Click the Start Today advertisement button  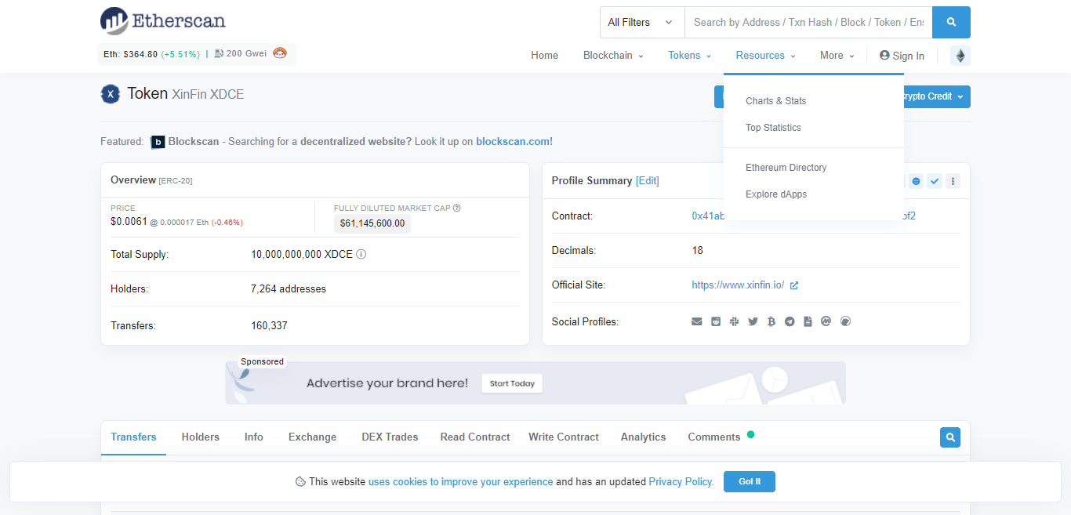pos(512,383)
